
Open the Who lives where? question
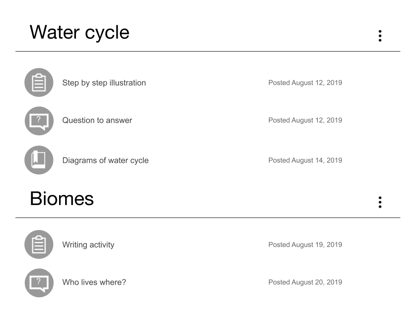94,282
